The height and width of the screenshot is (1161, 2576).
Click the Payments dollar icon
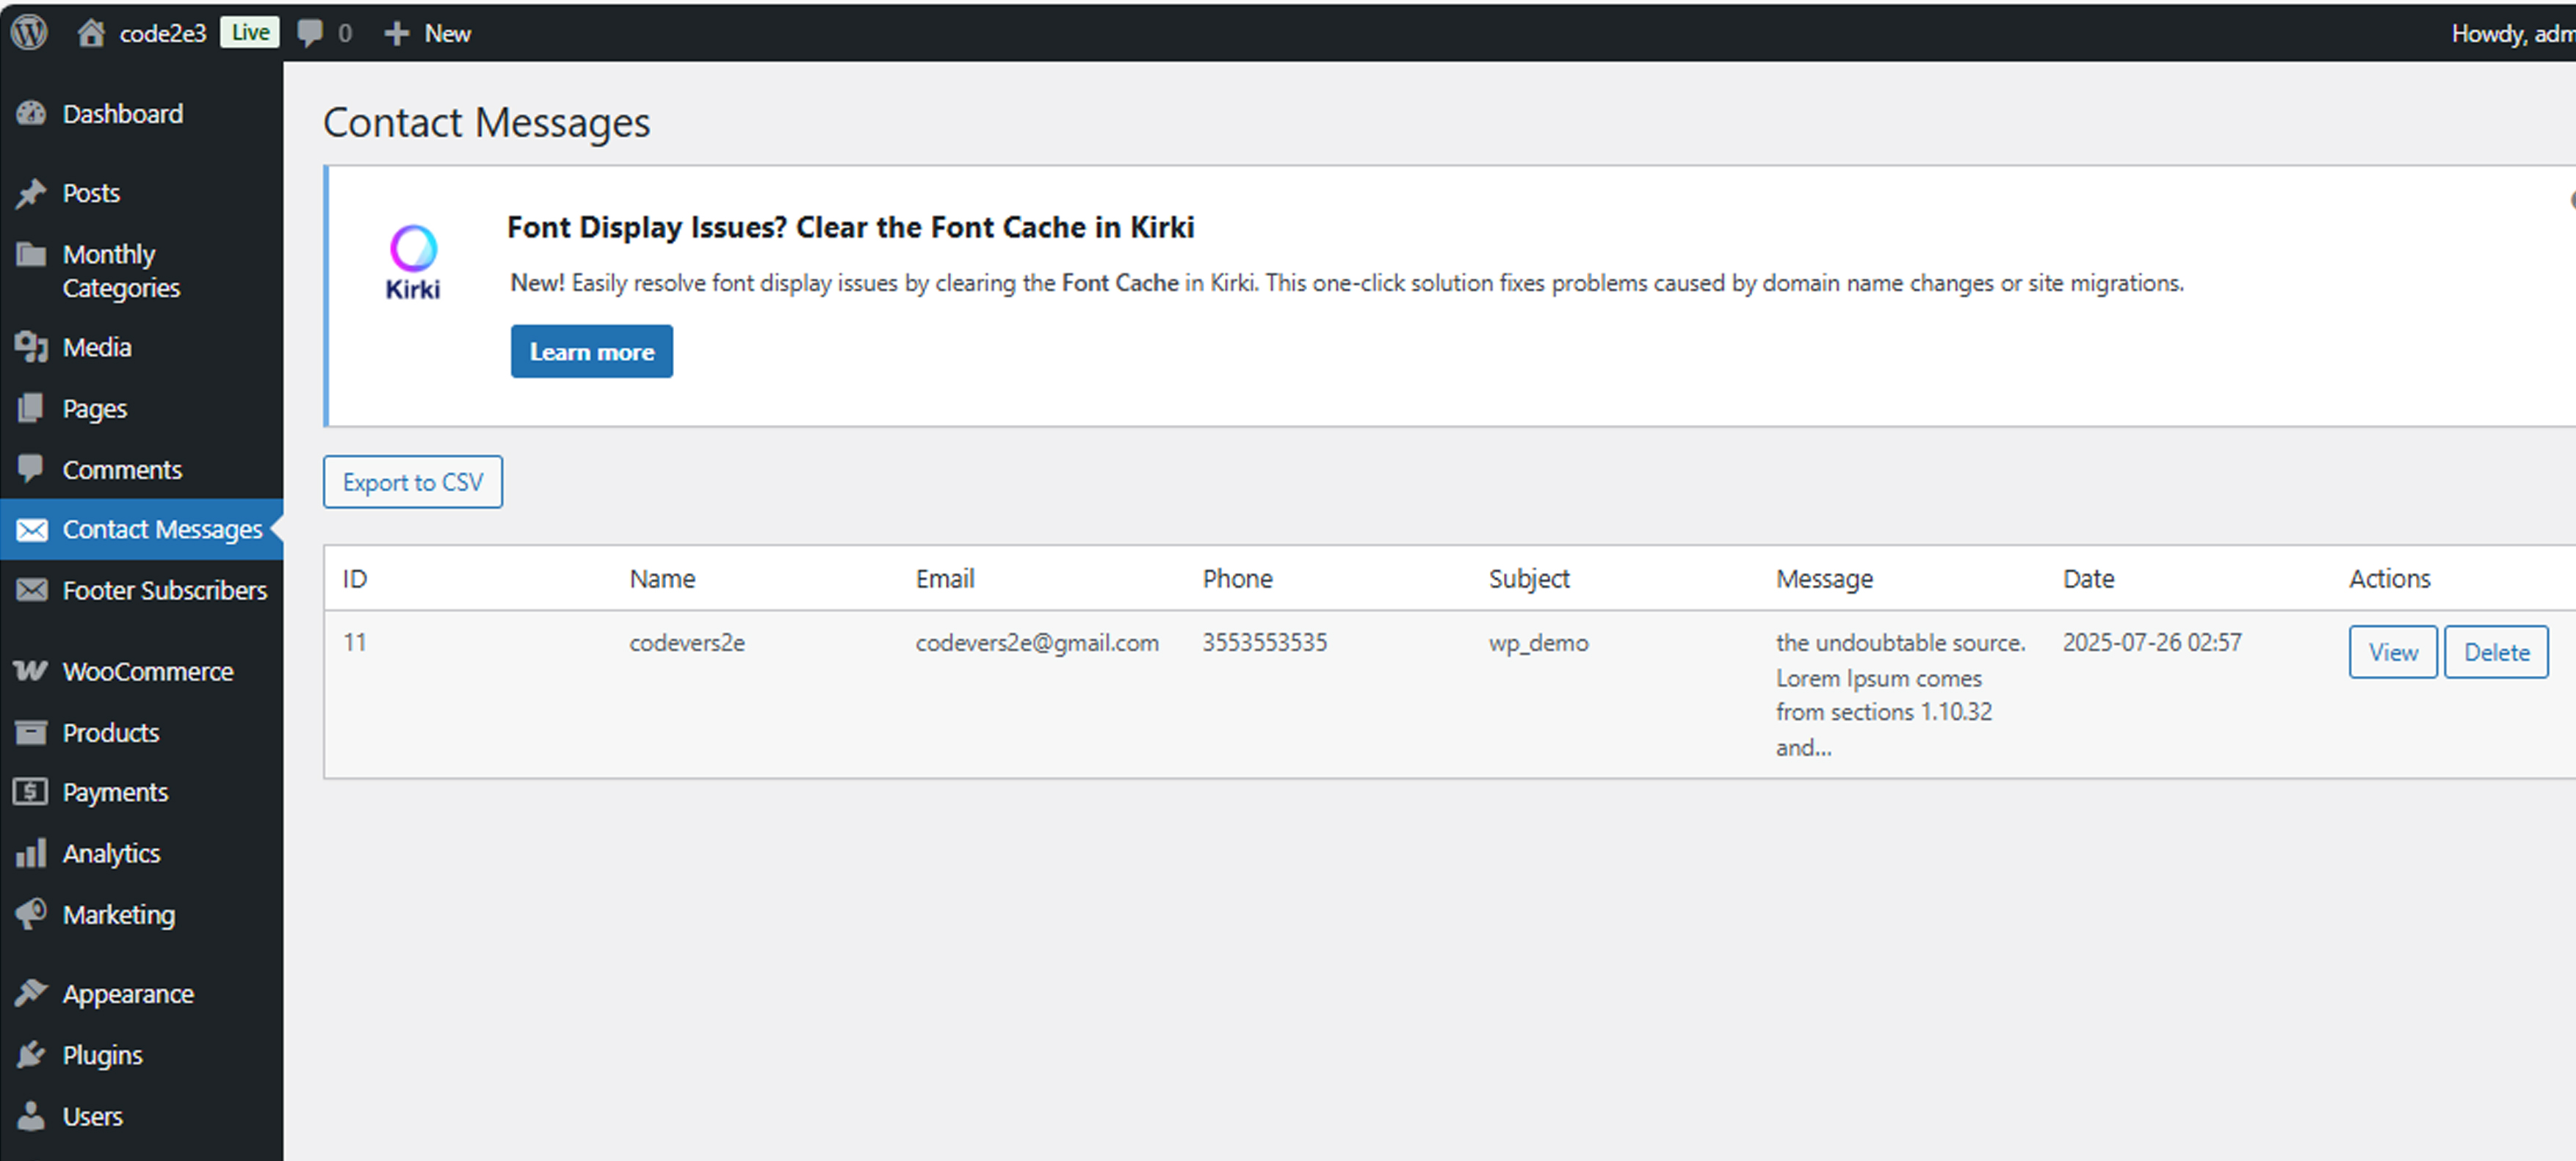[31, 793]
